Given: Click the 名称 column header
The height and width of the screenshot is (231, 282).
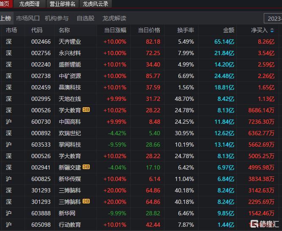Looking at the screenshot, I should (64, 30).
